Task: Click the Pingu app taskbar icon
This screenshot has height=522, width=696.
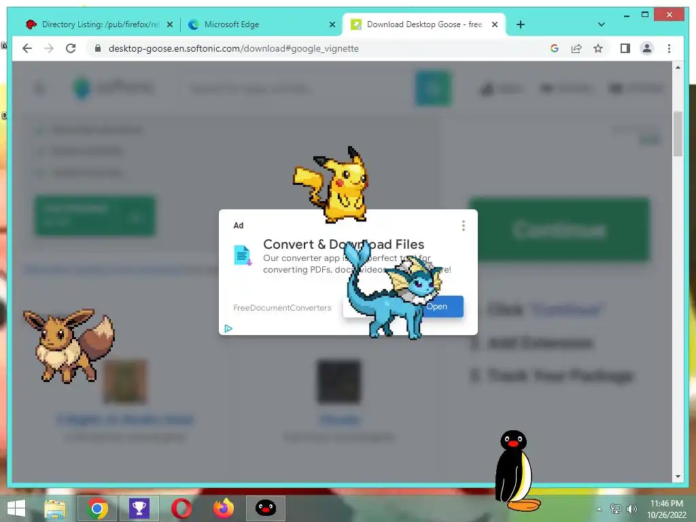Action: click(x=266, y=508)
